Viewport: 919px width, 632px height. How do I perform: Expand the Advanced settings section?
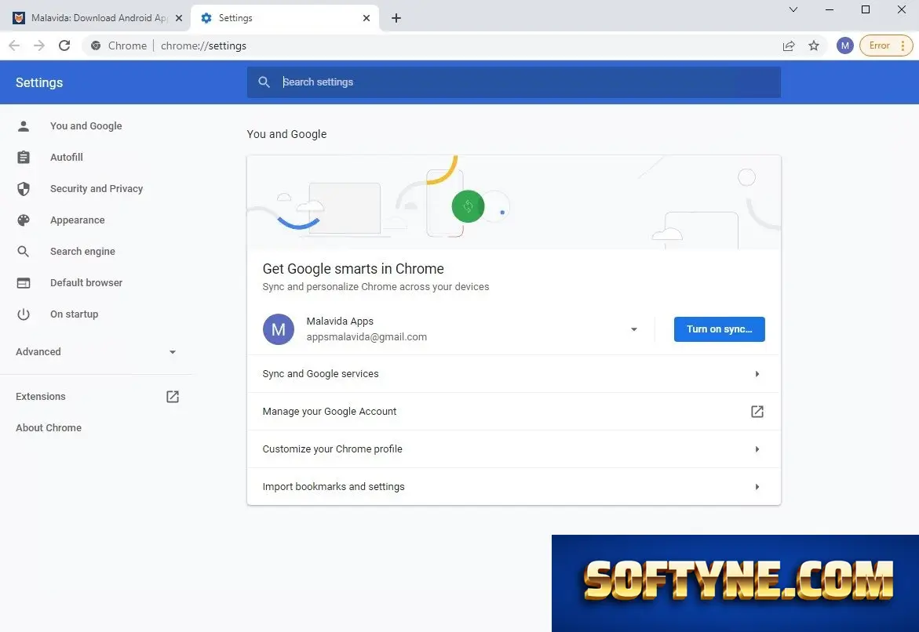96,352
